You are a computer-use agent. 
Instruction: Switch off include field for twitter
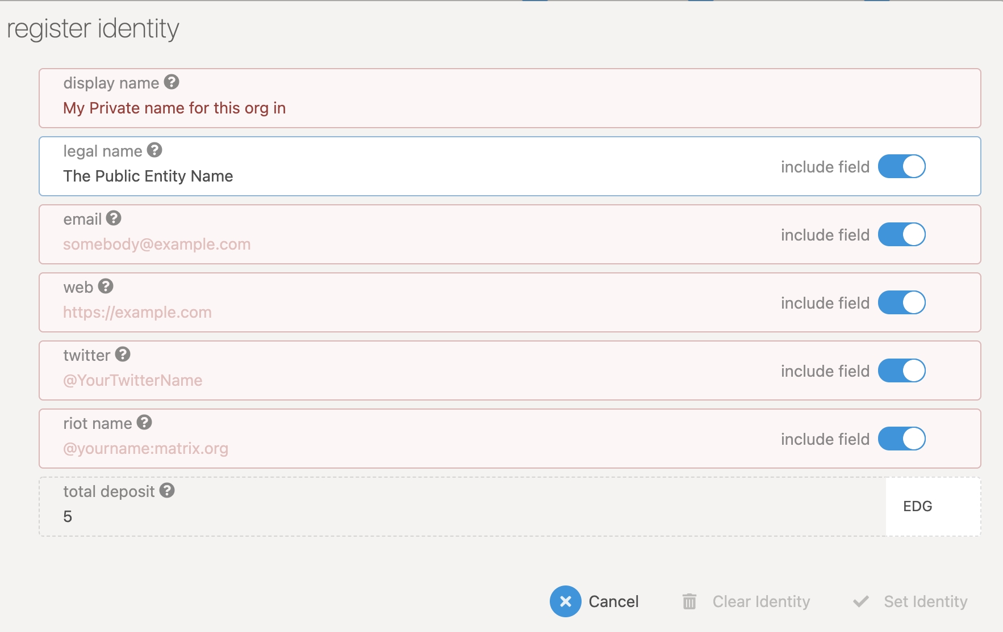click(901, 371)
